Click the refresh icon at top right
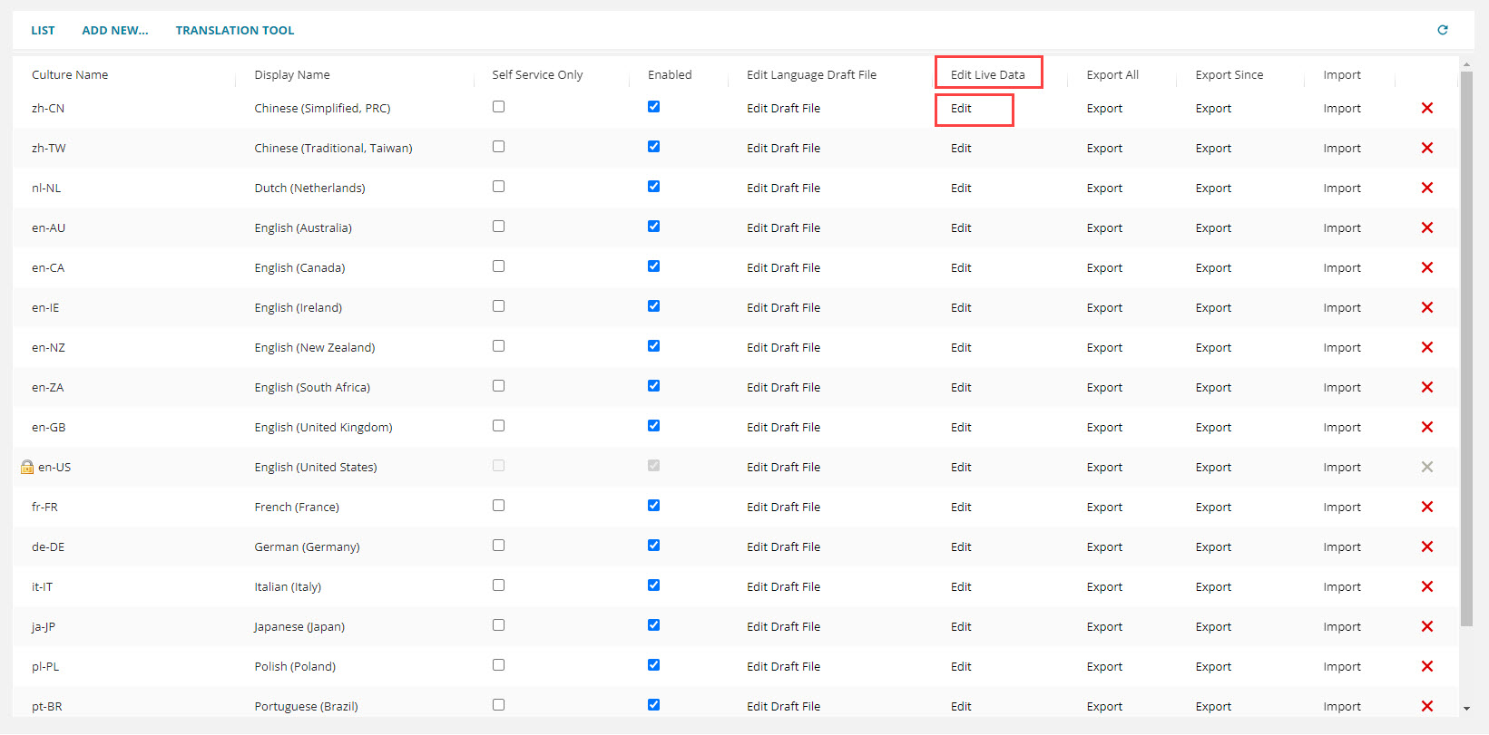The image size is (1489, 735). click(1443, 30)
